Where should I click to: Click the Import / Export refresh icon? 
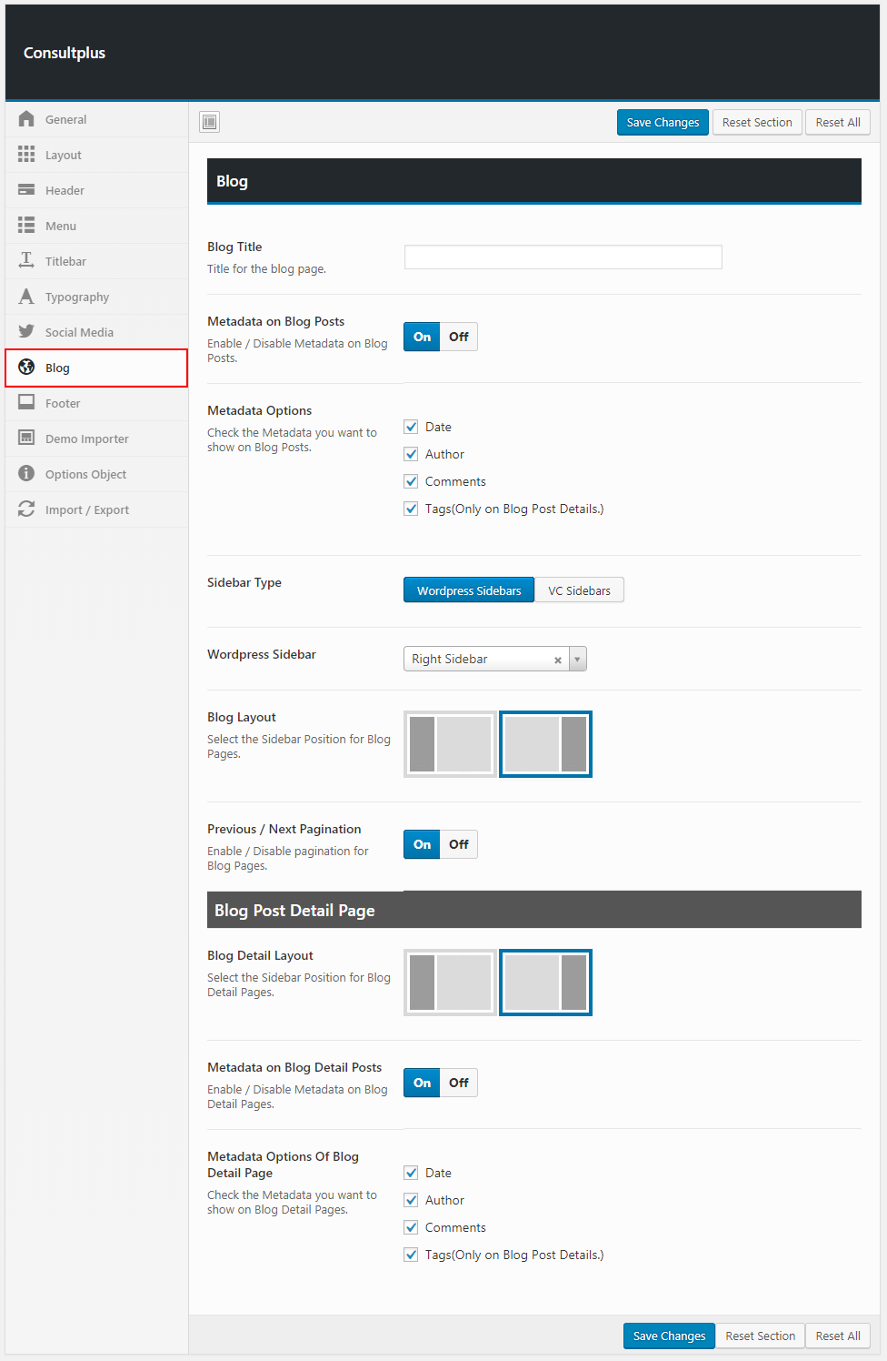26,509
